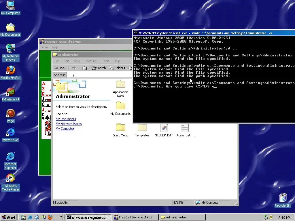Screen dimensions: 295x221
Task: Switch to FreeCell Game taskbar button
Action: point(136,218)
